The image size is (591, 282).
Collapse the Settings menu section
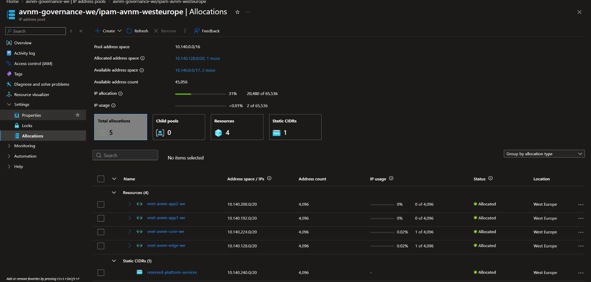coord(9,104)
